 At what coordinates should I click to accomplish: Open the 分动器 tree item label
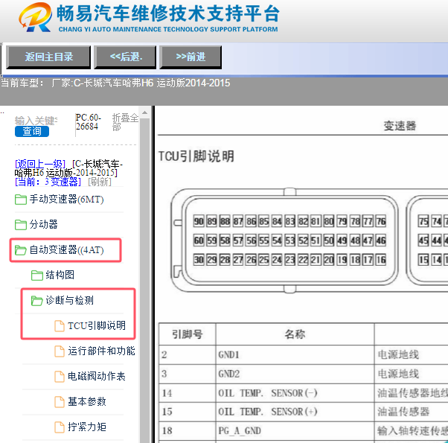point(43,225)
